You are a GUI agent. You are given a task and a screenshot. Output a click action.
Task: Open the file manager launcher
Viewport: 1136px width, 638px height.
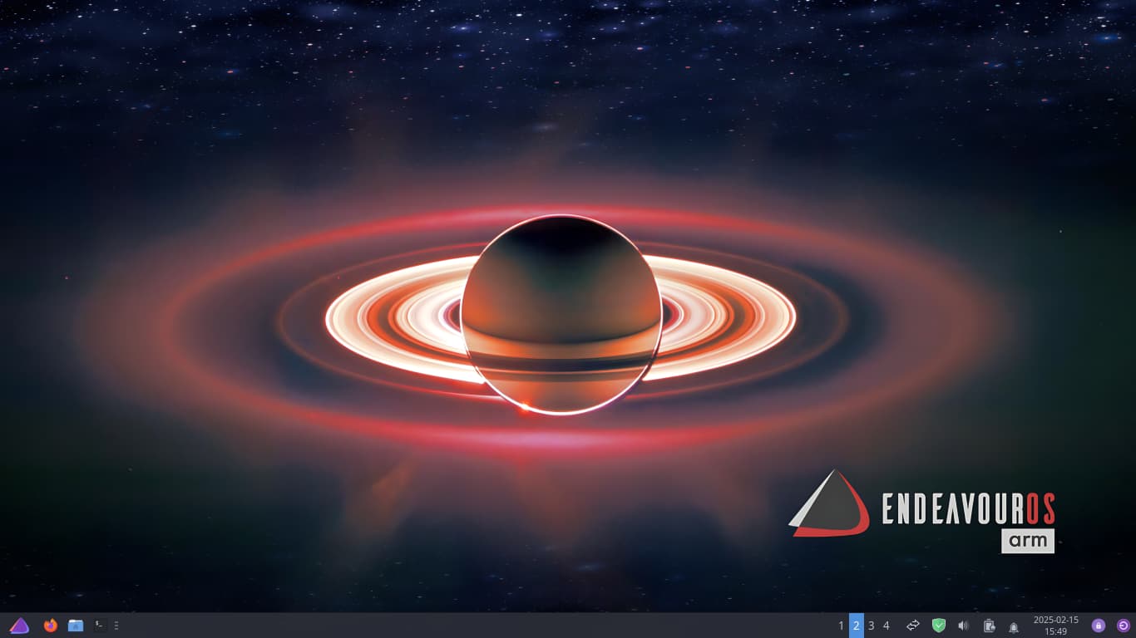76,626
